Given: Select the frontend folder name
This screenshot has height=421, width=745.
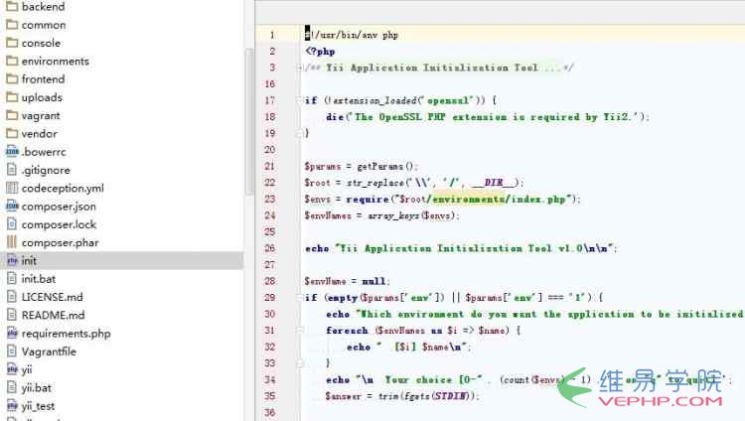Looking at the screenshot, I should tap(44, 78).
